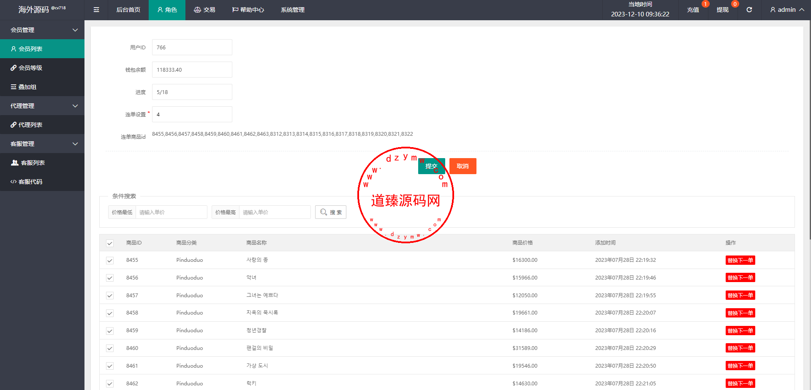This screenshot has width=811, height=390.
Task: Focus the 连单设置 input field
Action: click(192, 114)
